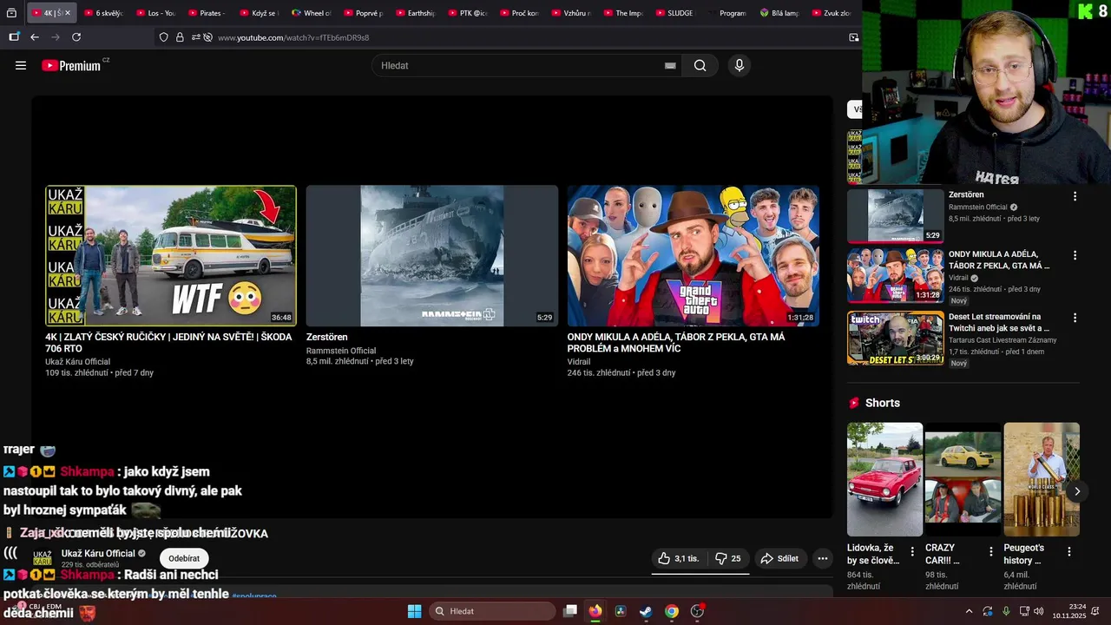Open the clock showing 23:24
This screenshot has width=1111, height=625.
pyautogui.click(x=1069, y=611)
